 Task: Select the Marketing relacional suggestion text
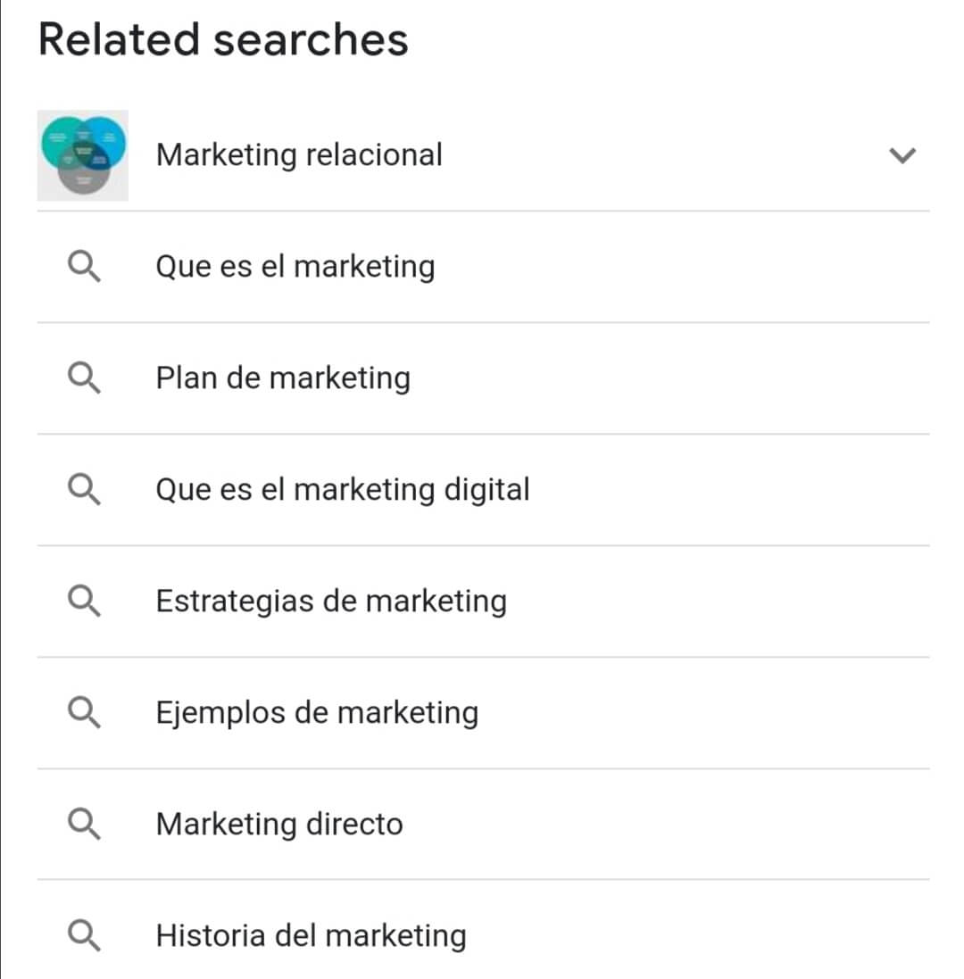pyautogui.click(x=299, y=155)
